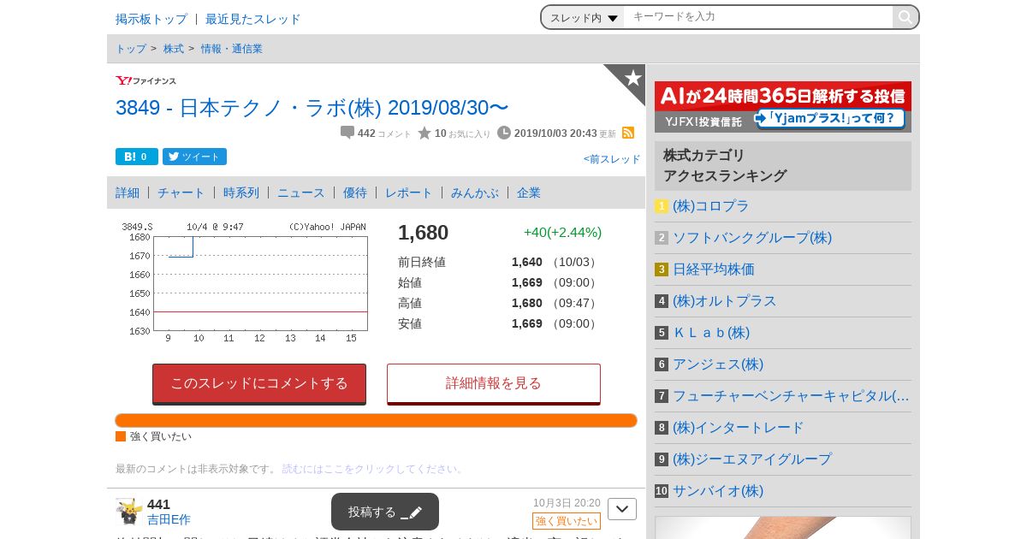Click the stock price chart thumbnail

click(x=244, y=283)
